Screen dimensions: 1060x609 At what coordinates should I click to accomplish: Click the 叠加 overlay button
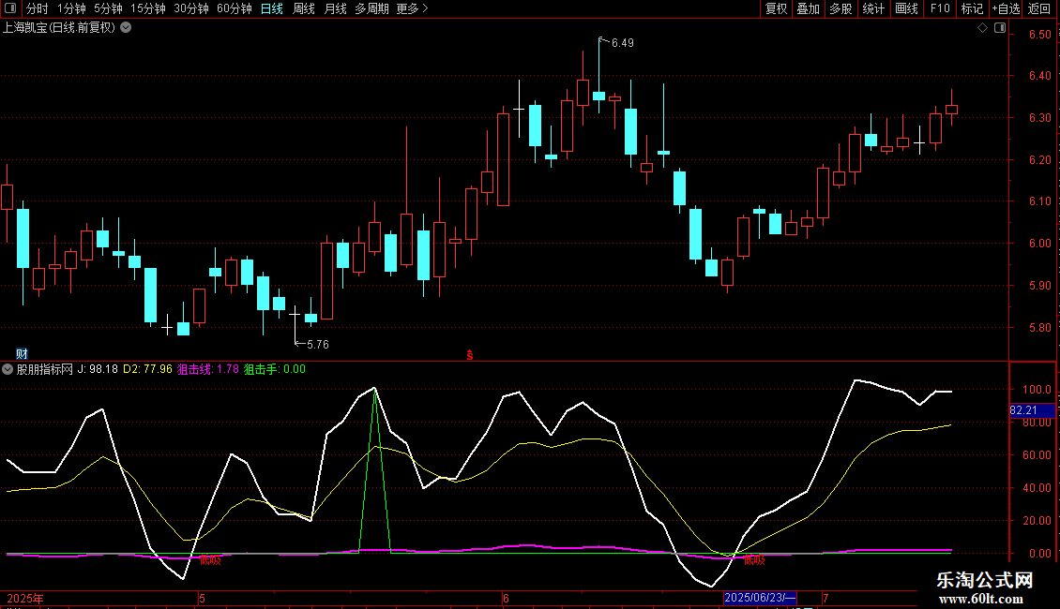[x=808, y=8]
